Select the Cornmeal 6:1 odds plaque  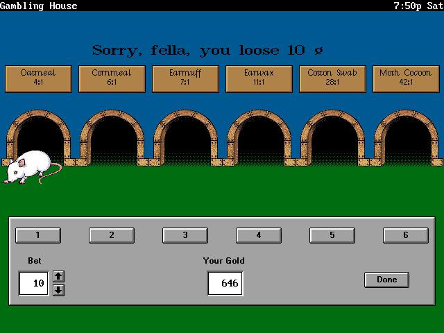click(112, 79)
